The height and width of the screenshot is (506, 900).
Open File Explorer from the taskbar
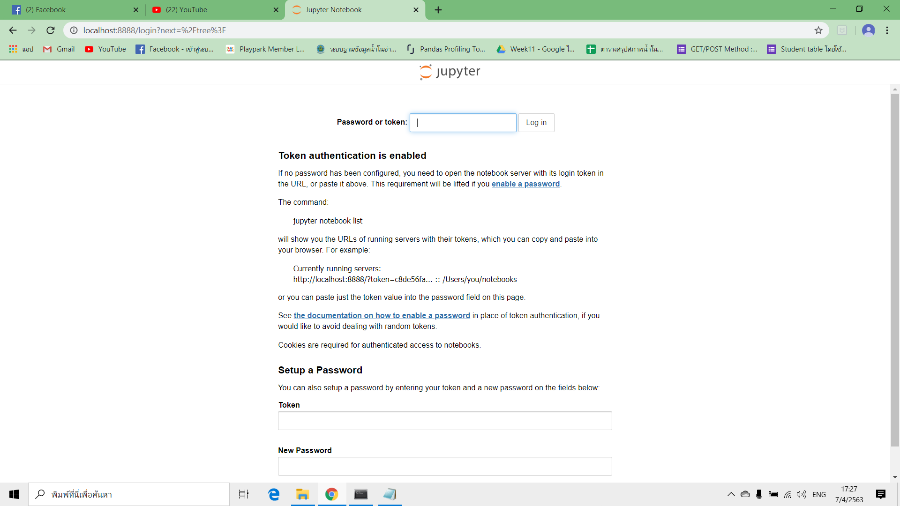302,494
